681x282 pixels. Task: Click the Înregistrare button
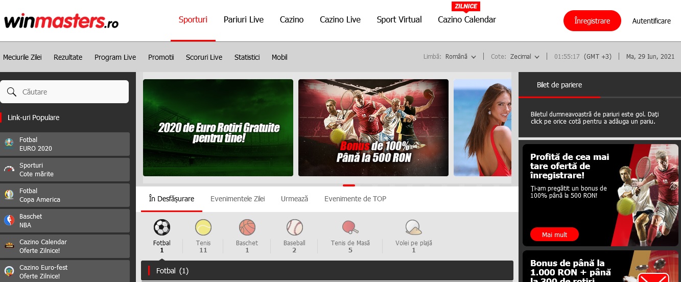pos(592,21)
